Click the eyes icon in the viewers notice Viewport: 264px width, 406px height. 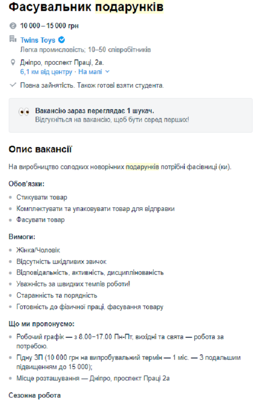coord(25,111)
